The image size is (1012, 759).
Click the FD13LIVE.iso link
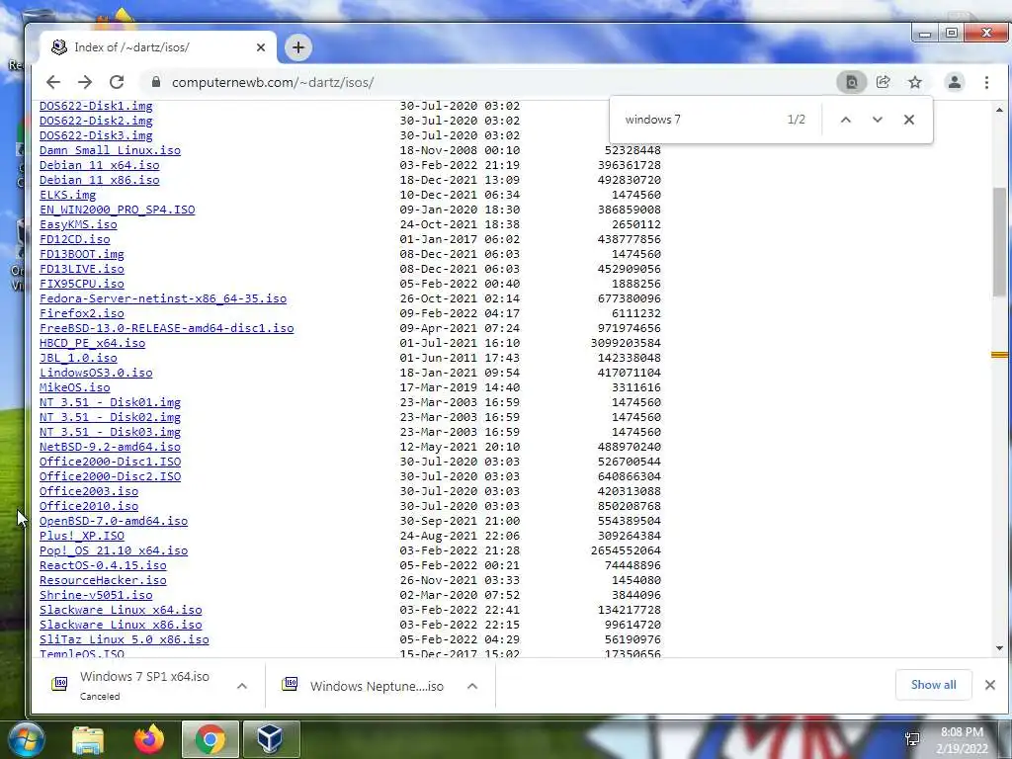tap(82, 269)
